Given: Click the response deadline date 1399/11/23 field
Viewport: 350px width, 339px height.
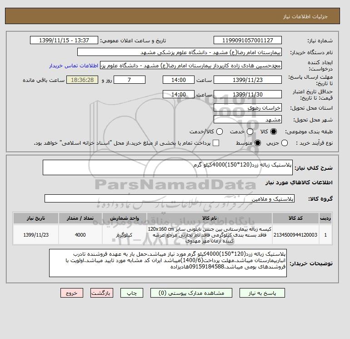Looking at the screenshot, I should pyautogui.click(x=248, y=80).
